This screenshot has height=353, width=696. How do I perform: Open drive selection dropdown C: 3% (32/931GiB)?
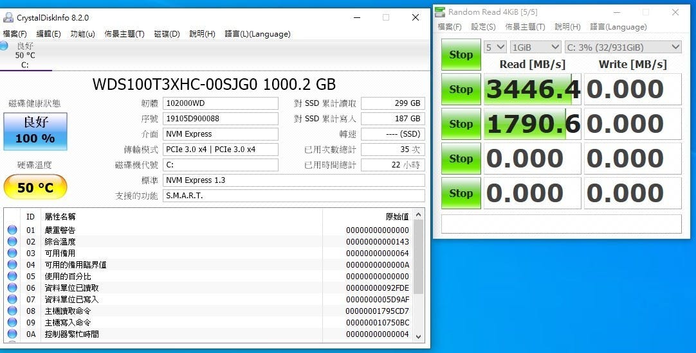[x=623, y=47]
